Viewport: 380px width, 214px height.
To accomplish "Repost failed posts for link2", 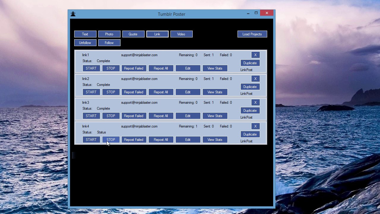I will (x=134, y=92).
